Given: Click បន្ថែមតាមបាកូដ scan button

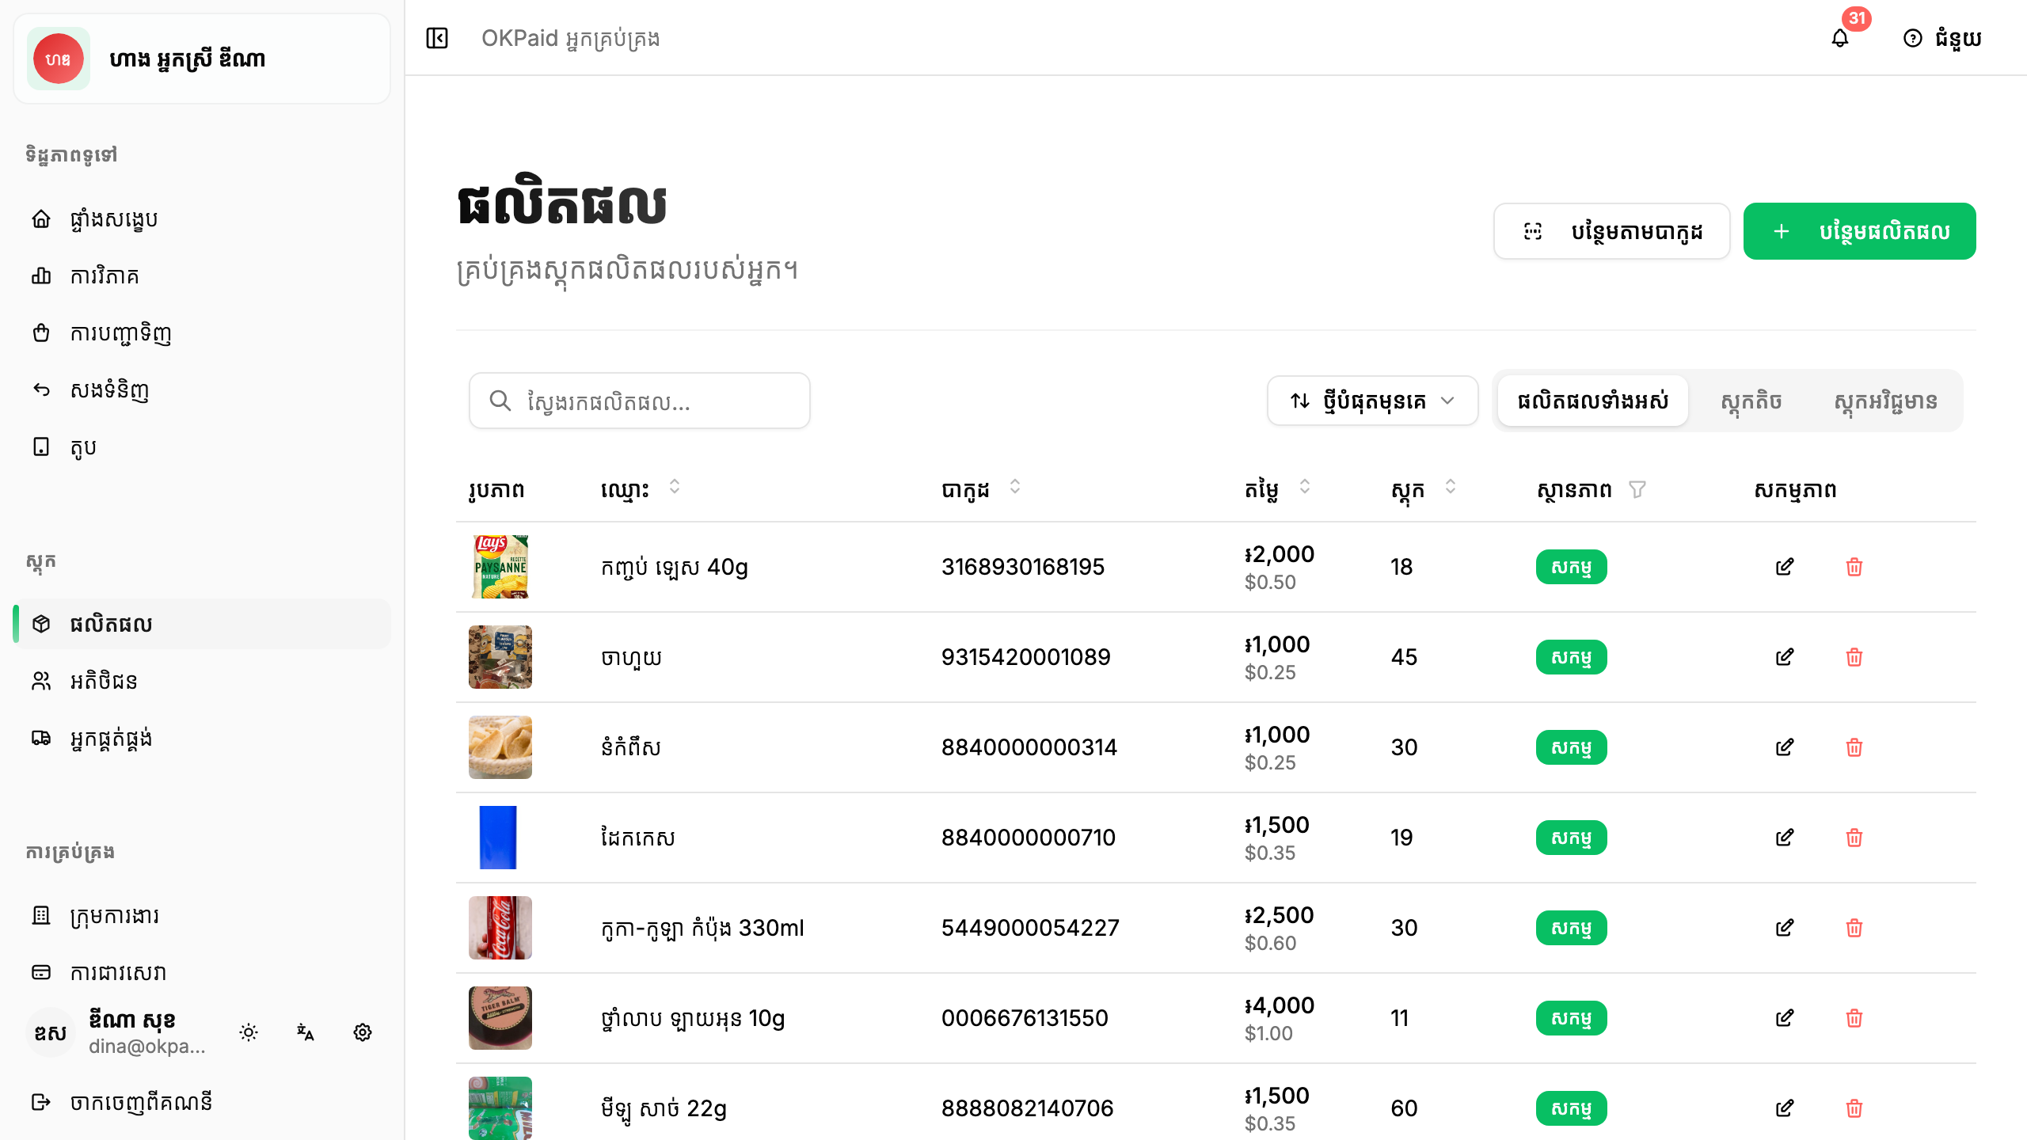Looking at the screenshot, I should click(x=1612, y=231).
